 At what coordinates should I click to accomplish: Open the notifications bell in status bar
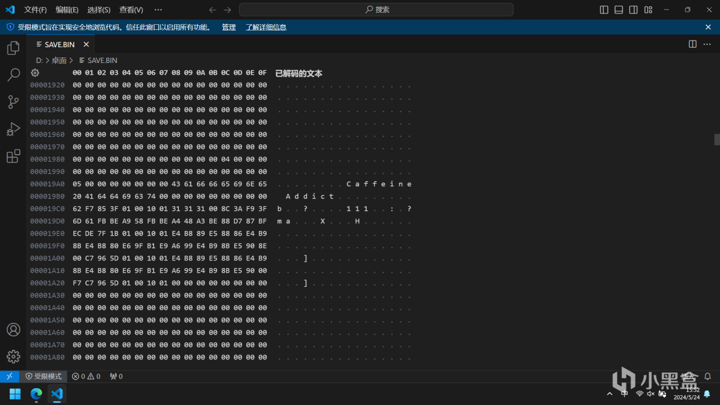708,376
